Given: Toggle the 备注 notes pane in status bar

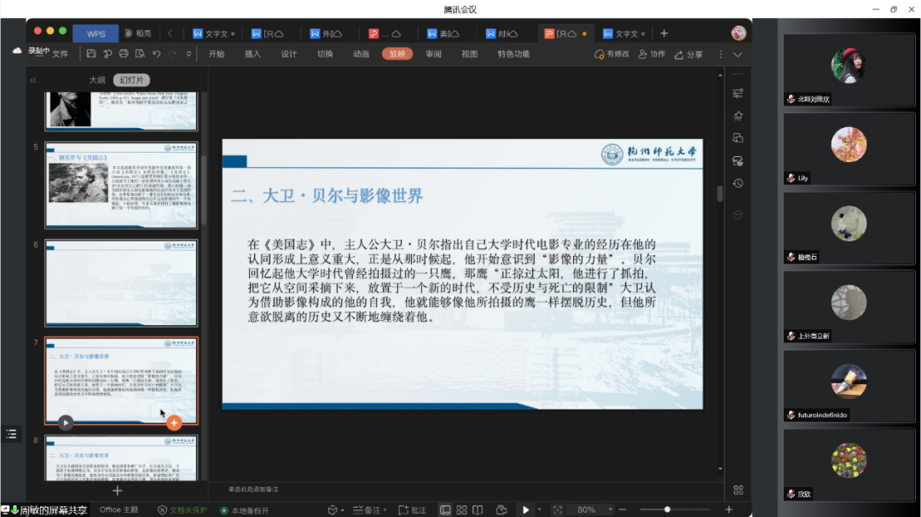Looking at the screenshot, I should (367, 510).
